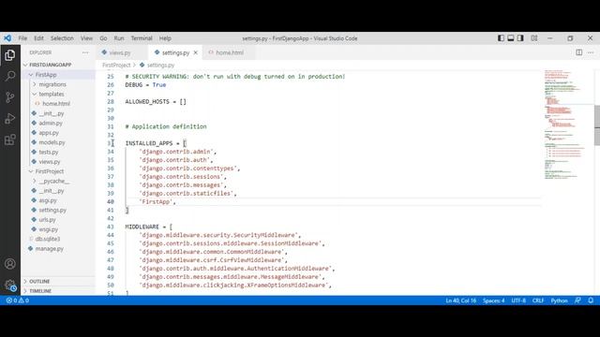Image resolution: width=600 pixels, height=337 pixels.
Task: Open Explorer Views and More Actions ellipsis
Action: click(x=85, y=52)
